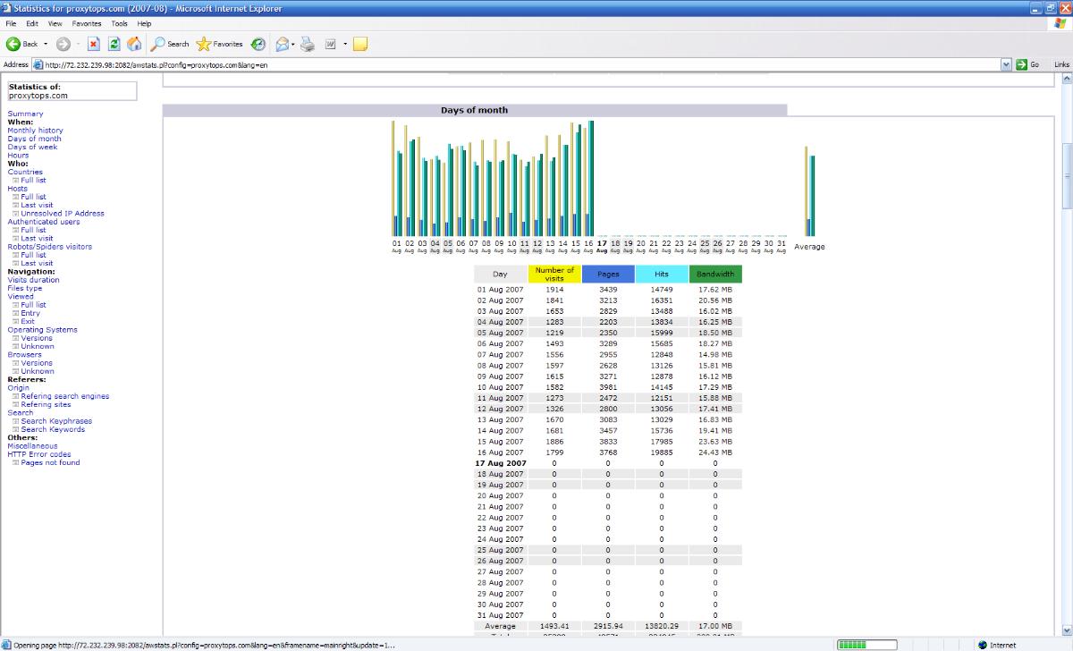This screenshot has width=1073, height=651.
Task: Open the Monthly history link
Action: tap(35, 131)
